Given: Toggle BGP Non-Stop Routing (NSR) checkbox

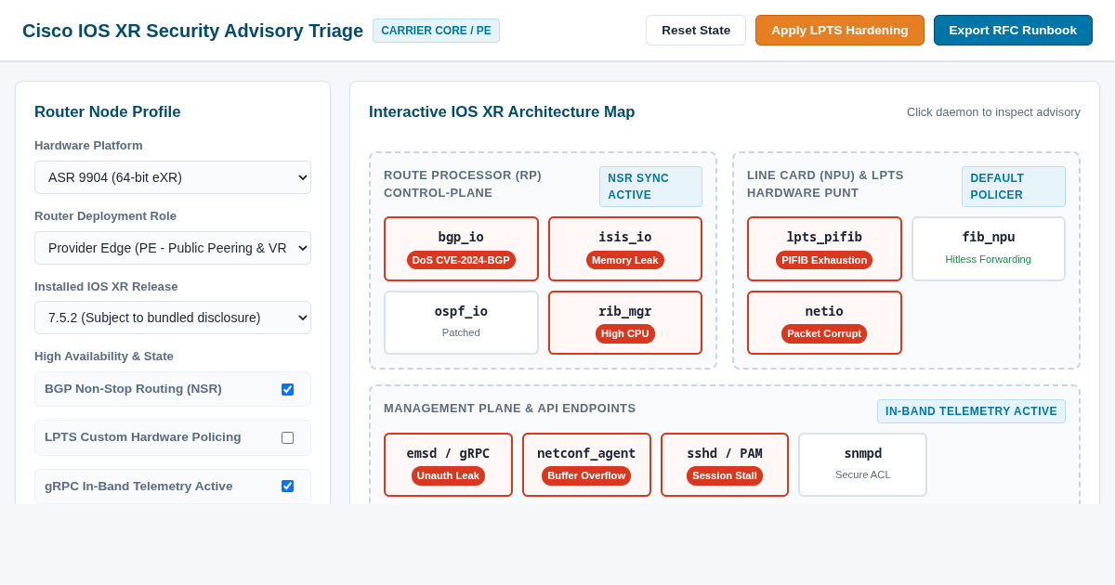Looking at the screenshot, I should pyautogui.click(x=287, y=389).
